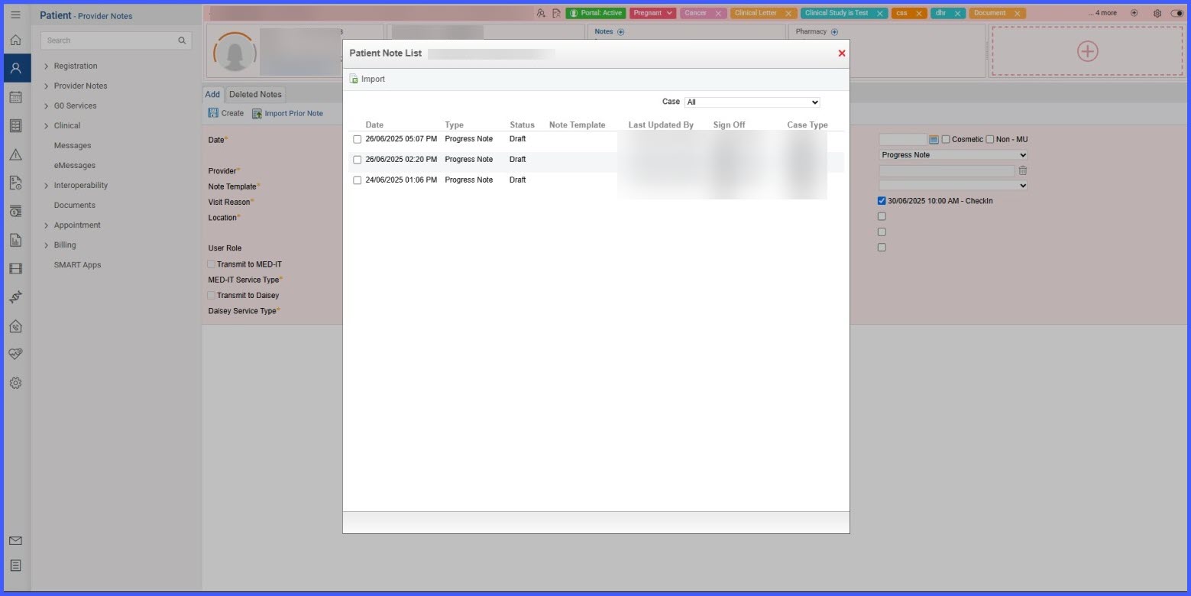Click the trash bin delete icon
1191x596 pixels.
click(1022, 170)
